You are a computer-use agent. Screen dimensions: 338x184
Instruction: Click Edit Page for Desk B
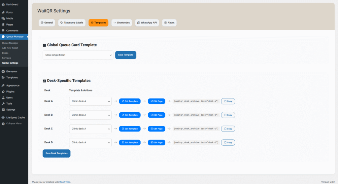click(156, 115)
